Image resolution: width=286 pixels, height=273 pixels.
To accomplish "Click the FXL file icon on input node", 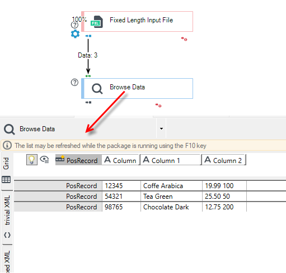I will tap(97, 22).
